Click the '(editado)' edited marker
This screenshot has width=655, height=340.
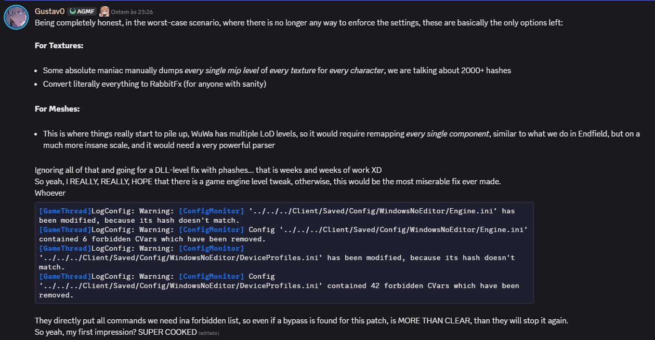point(209,333)
